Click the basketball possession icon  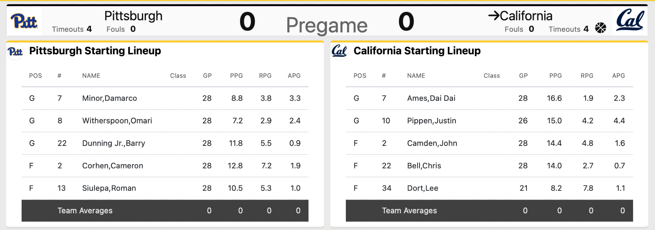(x=601, y=28)
